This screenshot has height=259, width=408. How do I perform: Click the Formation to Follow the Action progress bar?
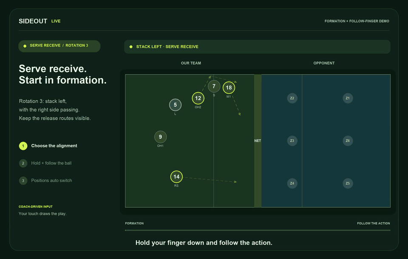tap(258, 230)
